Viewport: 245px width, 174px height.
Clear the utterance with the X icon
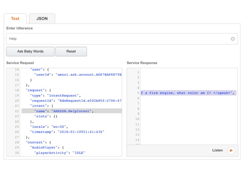click(x=233, y=39)
